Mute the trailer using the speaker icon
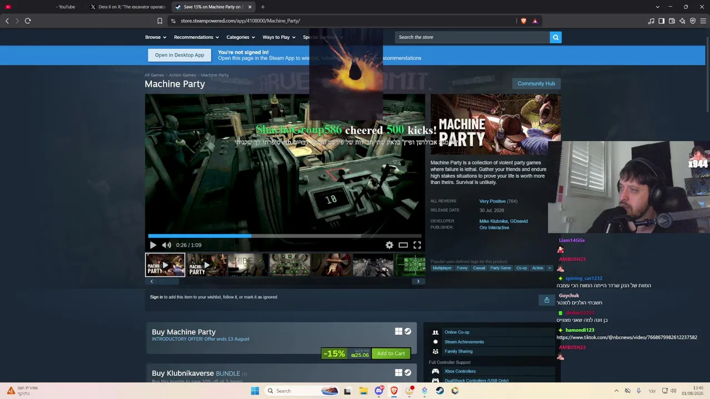The width and height of the screenshot is (710, 399). [166, 245]
